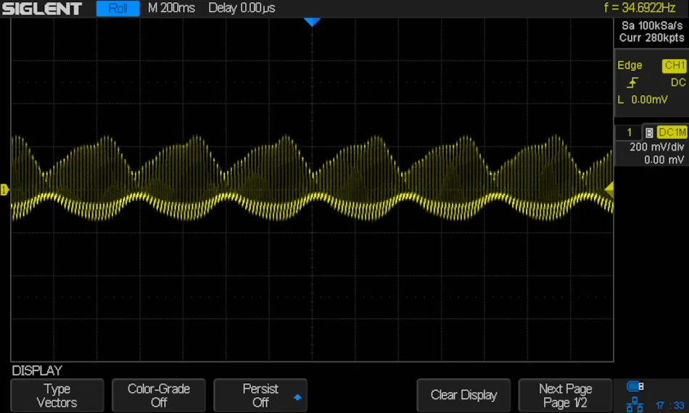Viewport: 689px width, 413px height.
Task: Click the SIGLENT logo
Action: pos(42,9)
